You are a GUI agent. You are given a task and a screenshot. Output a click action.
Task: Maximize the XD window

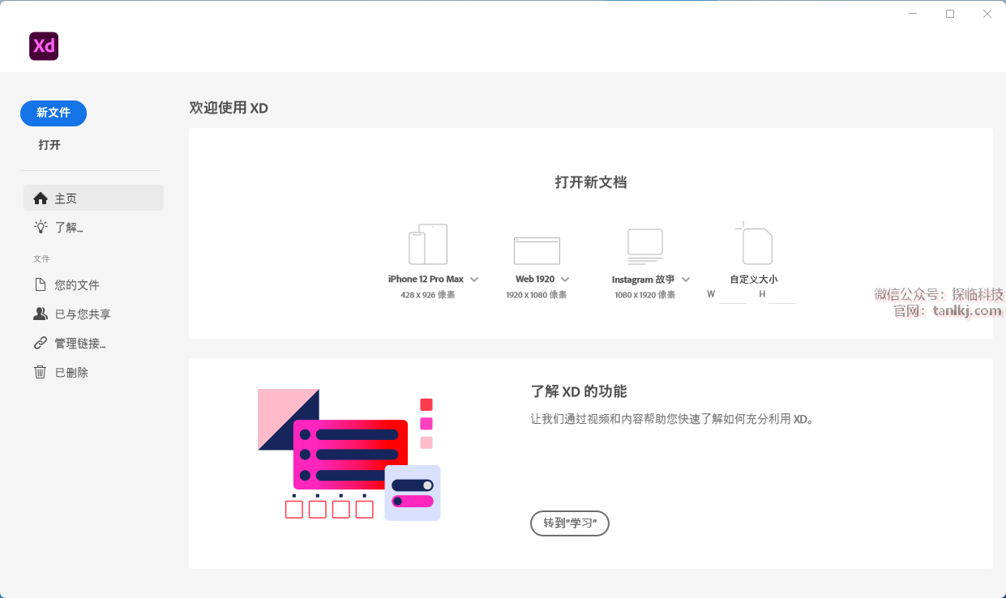pyautogui.click(x=950, y=14)
